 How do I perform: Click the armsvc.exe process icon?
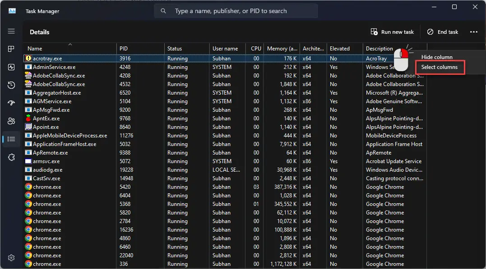(28, 161)
